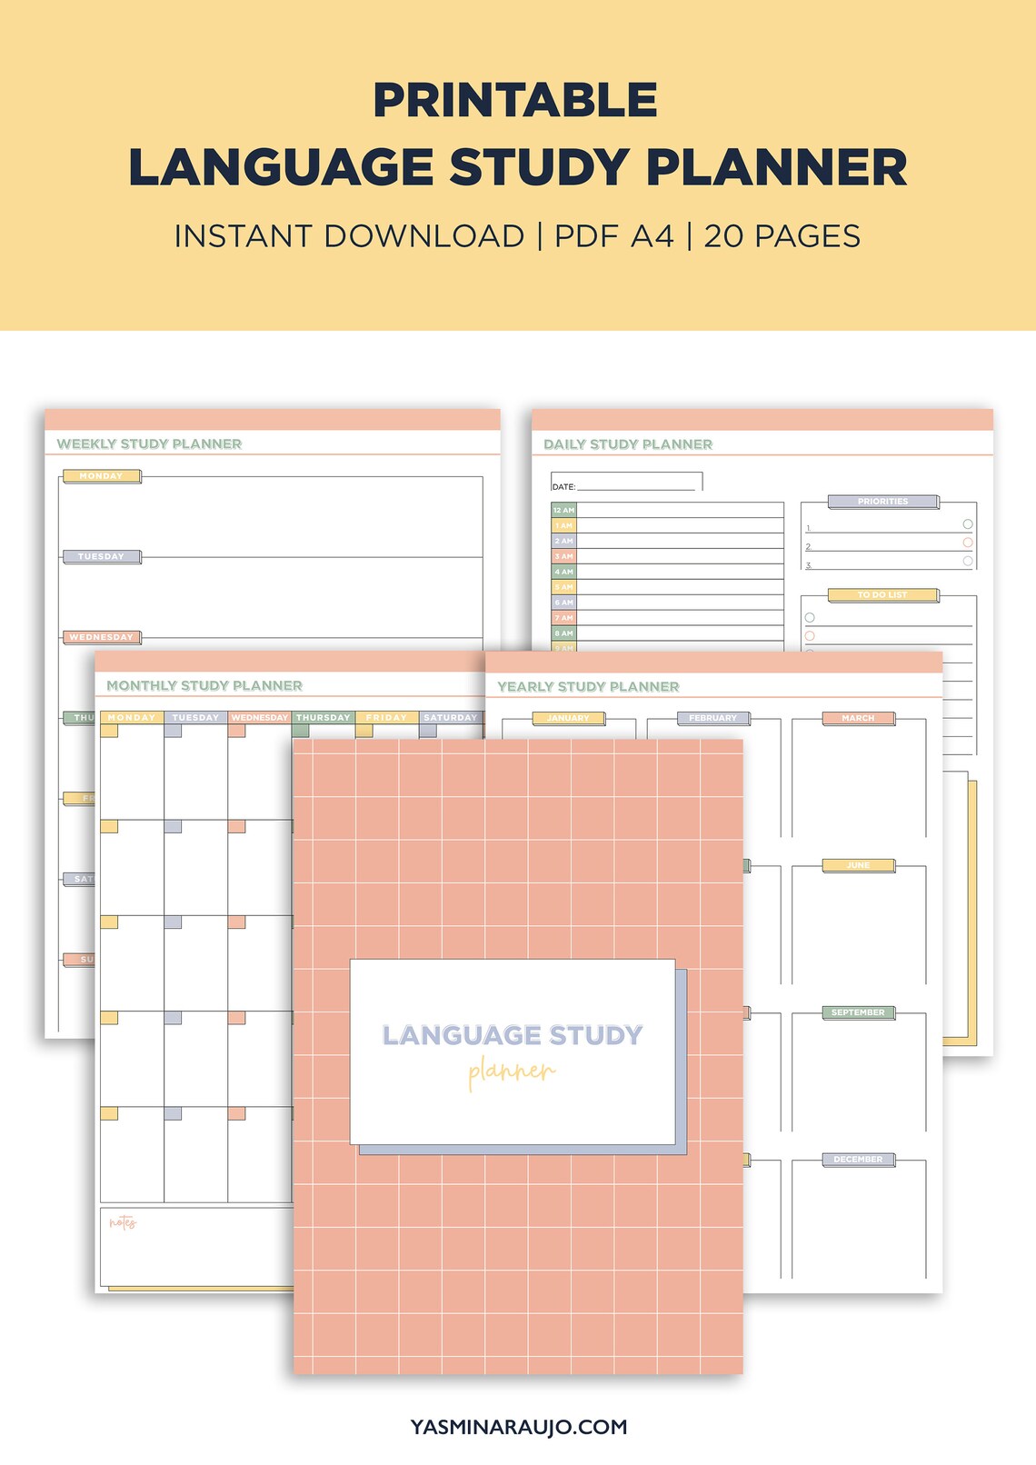Click the 1 AM time row

(667, 525)
